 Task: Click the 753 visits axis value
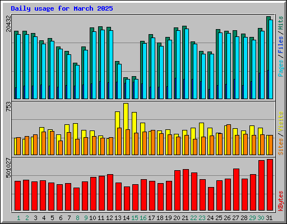[8, 107]
